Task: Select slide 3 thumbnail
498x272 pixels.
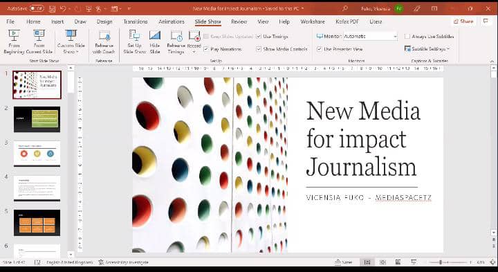Action: pos(37,154)
